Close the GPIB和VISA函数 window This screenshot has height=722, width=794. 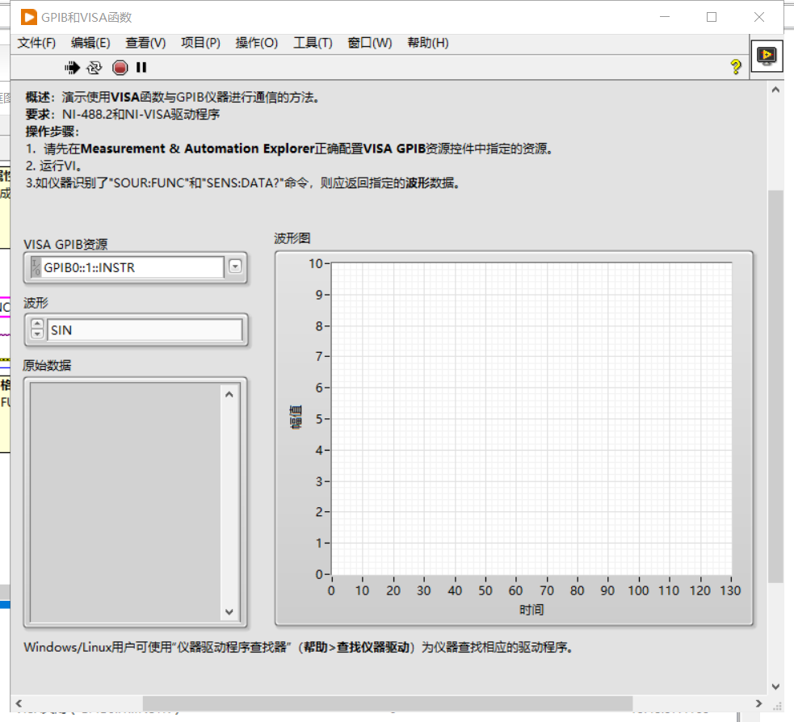point(759,17)
